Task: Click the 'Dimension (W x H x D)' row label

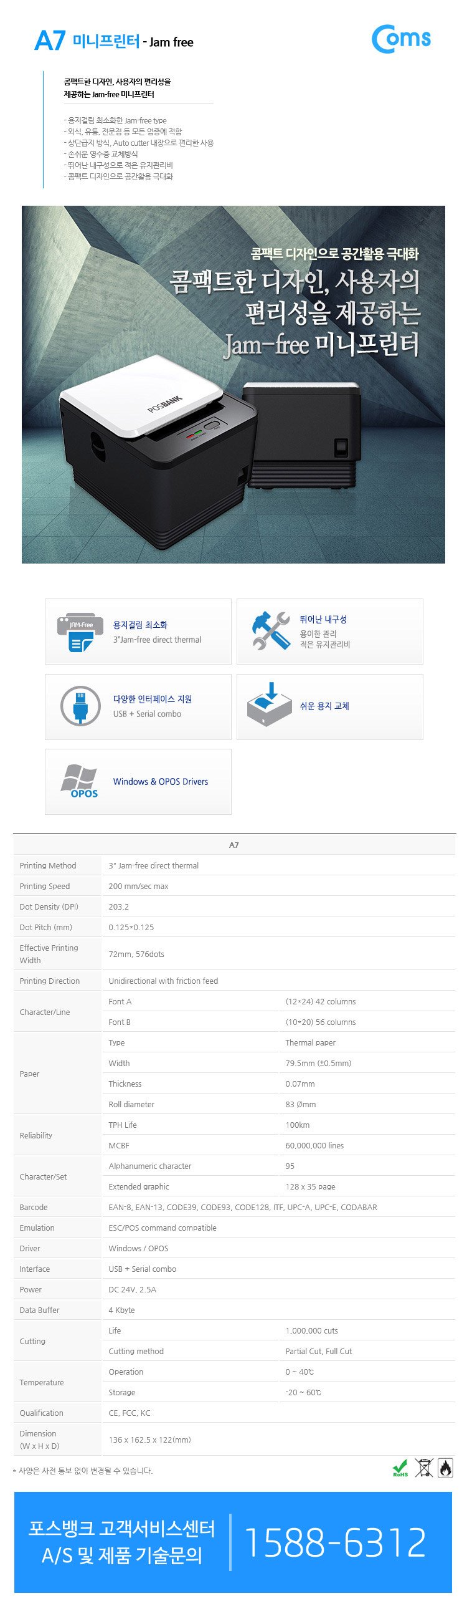Action: point(39,1440)
